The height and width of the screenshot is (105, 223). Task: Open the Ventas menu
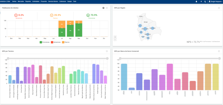(14, 1)
